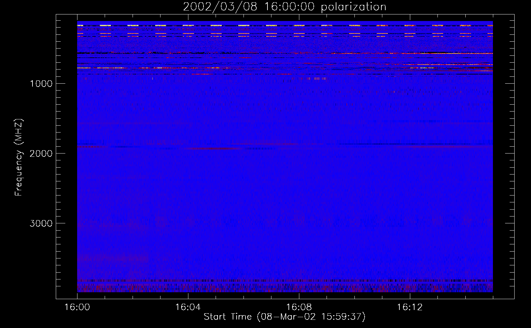Click the 2000 MHz frequency tick label
This screenshot has height=328, width=531.
41,154
